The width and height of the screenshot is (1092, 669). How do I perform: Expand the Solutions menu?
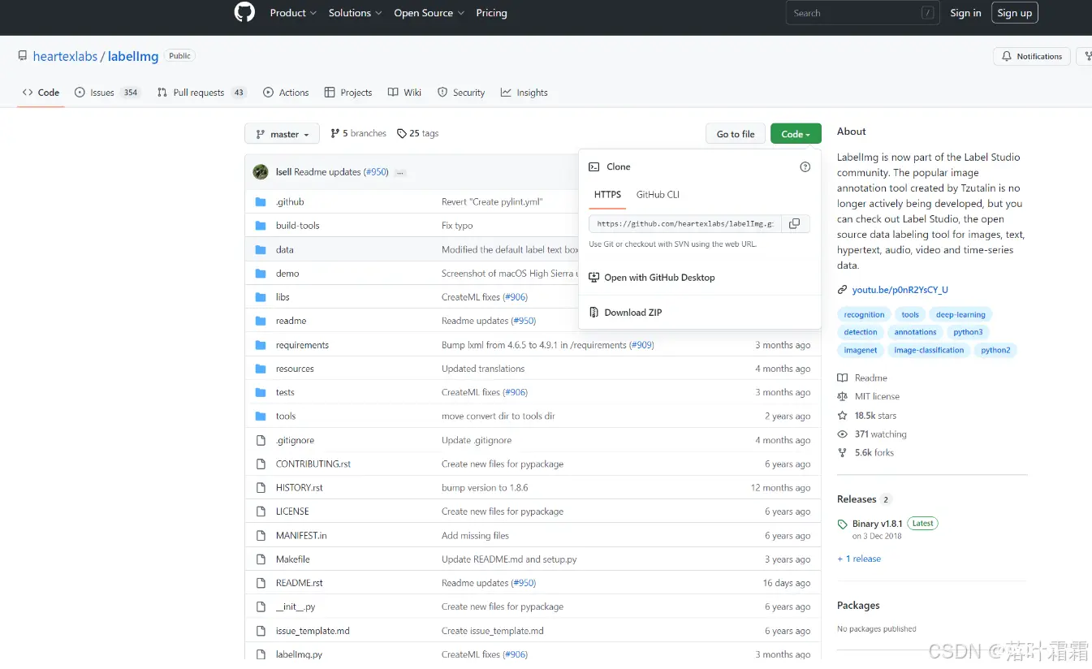(x=355, y=13)
